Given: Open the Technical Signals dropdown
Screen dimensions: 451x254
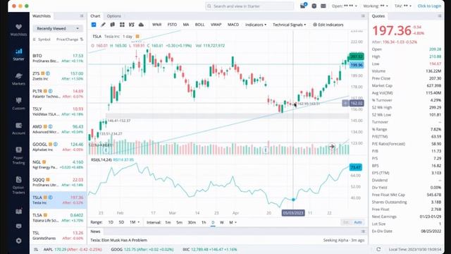Looking at the screenshot, I should [x=289, y=25].
